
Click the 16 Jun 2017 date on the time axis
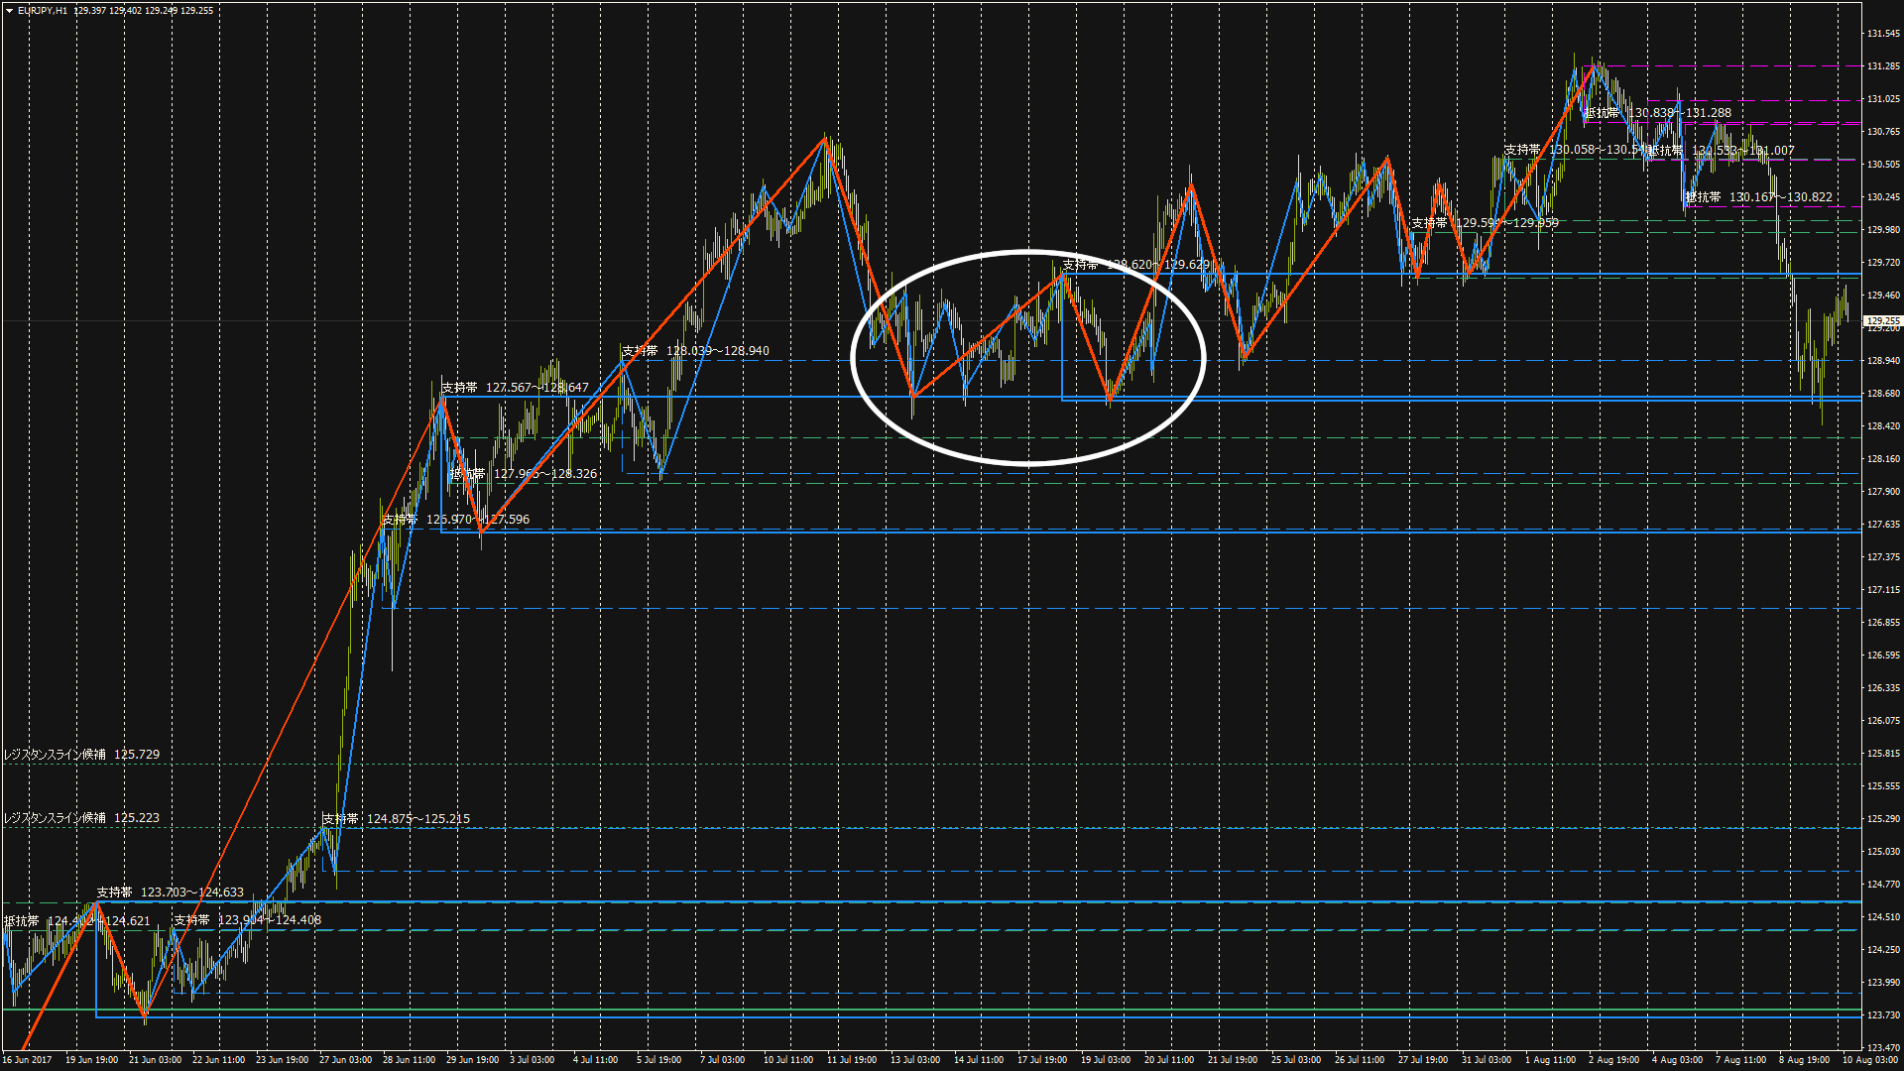(27, 1060)
